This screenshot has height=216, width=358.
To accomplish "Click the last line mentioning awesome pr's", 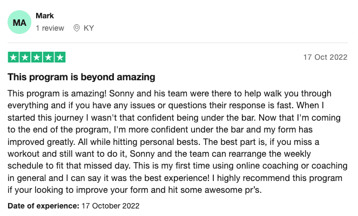I will 134,190.
